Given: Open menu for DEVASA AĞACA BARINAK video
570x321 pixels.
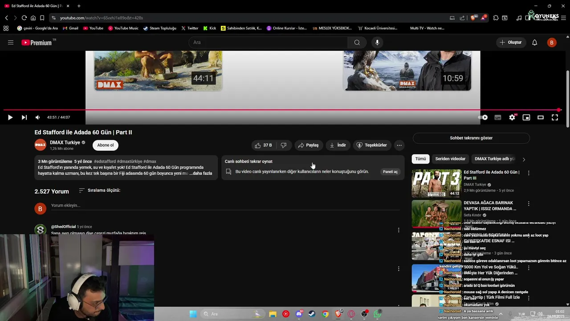Looking at the screenshot, I should click(529, 204).
